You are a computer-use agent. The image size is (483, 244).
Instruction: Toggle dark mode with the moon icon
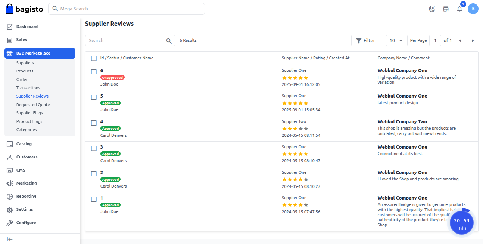pos(432,9)
